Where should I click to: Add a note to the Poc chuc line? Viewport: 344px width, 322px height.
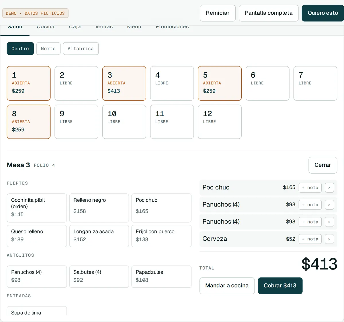pos(310,188)
